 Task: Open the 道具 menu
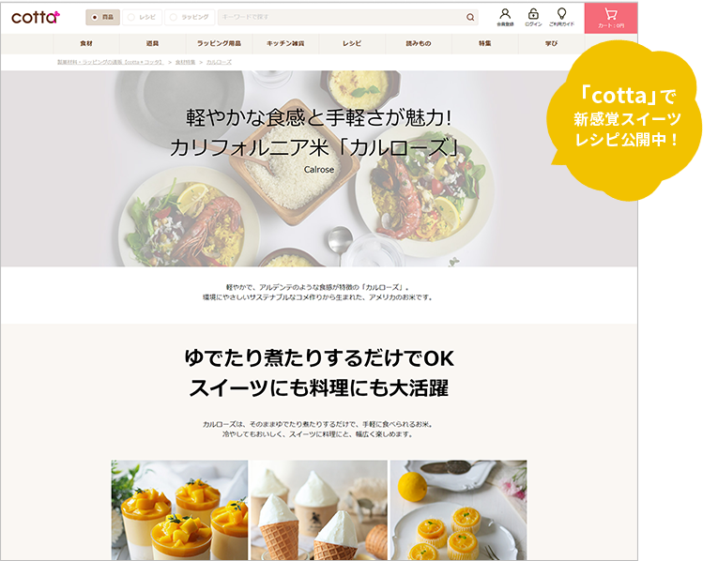152,43
